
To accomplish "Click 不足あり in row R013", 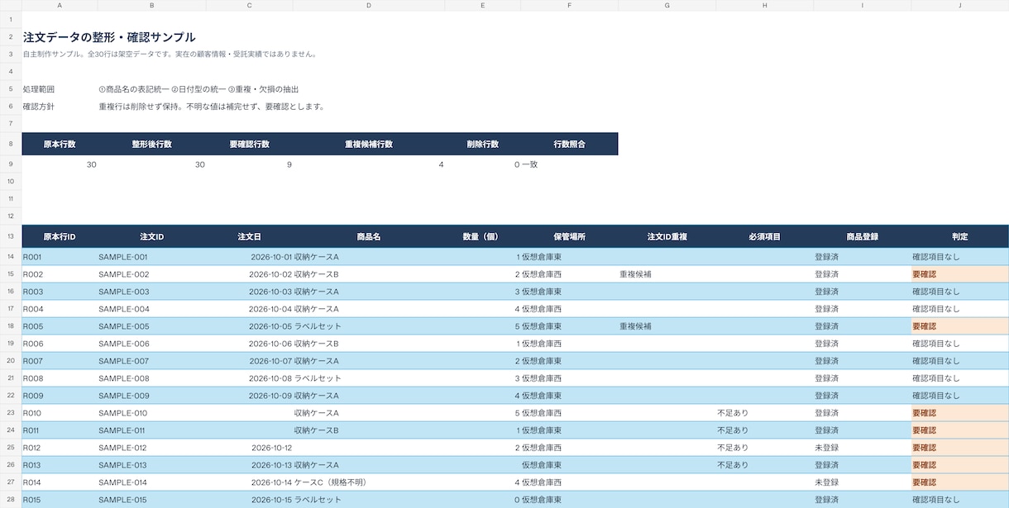I will tap(733, 465).
